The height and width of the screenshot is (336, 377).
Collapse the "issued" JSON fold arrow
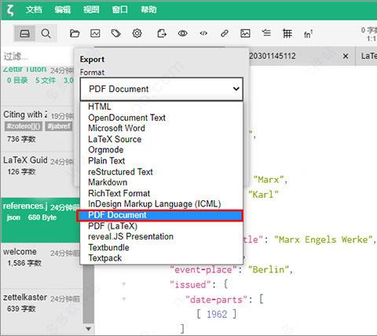pyautogui.click(x=123, y=284)
